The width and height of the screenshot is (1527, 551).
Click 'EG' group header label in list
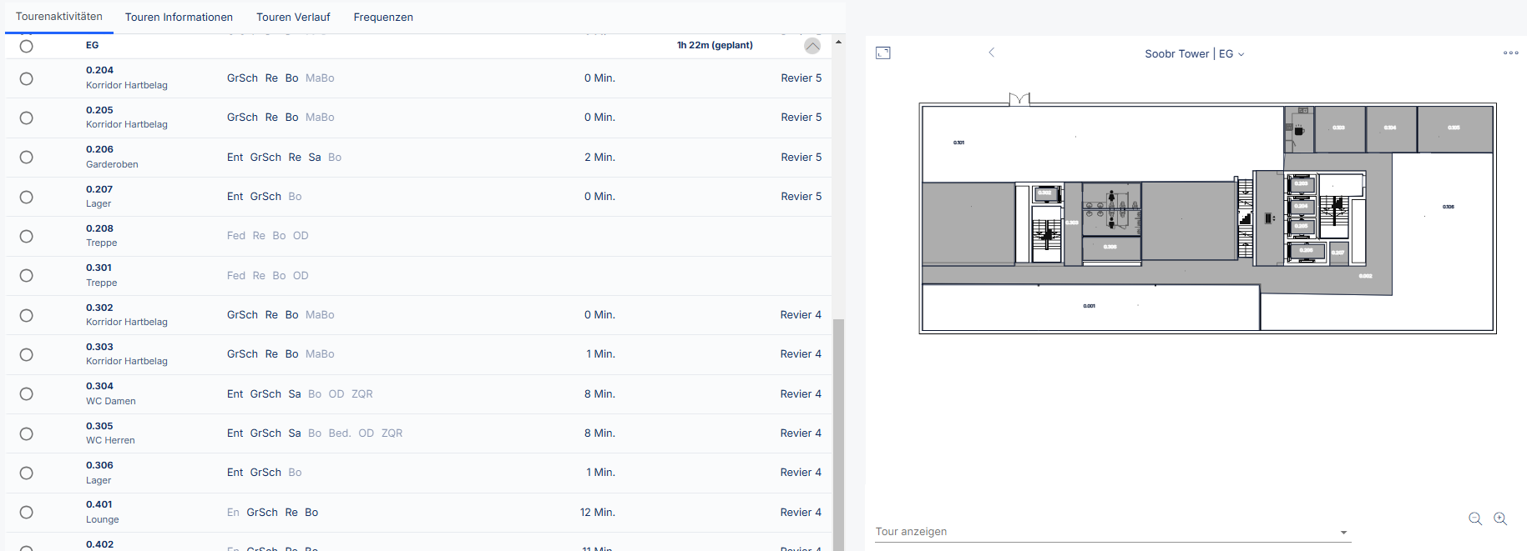pyautogui.click(x=92, y=45)
